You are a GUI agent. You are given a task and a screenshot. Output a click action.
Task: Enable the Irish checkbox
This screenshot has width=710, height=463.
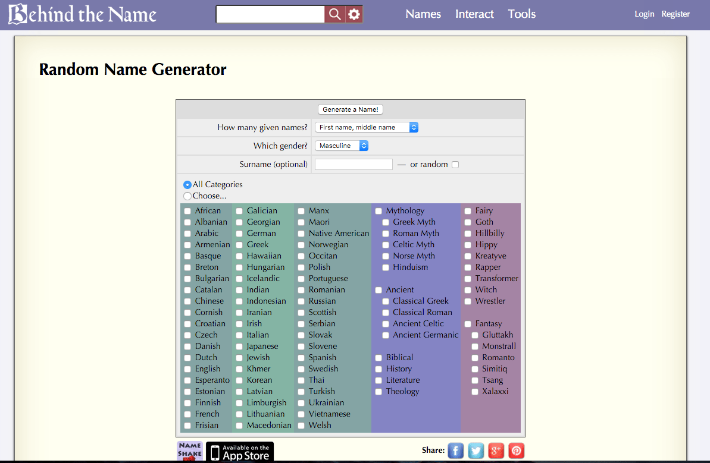click(239, 324)
